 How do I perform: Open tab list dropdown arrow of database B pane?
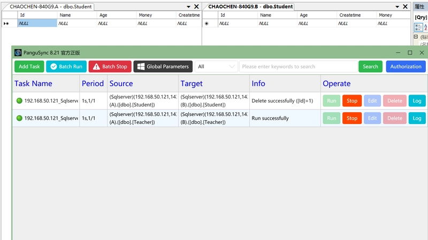[397, 6]
